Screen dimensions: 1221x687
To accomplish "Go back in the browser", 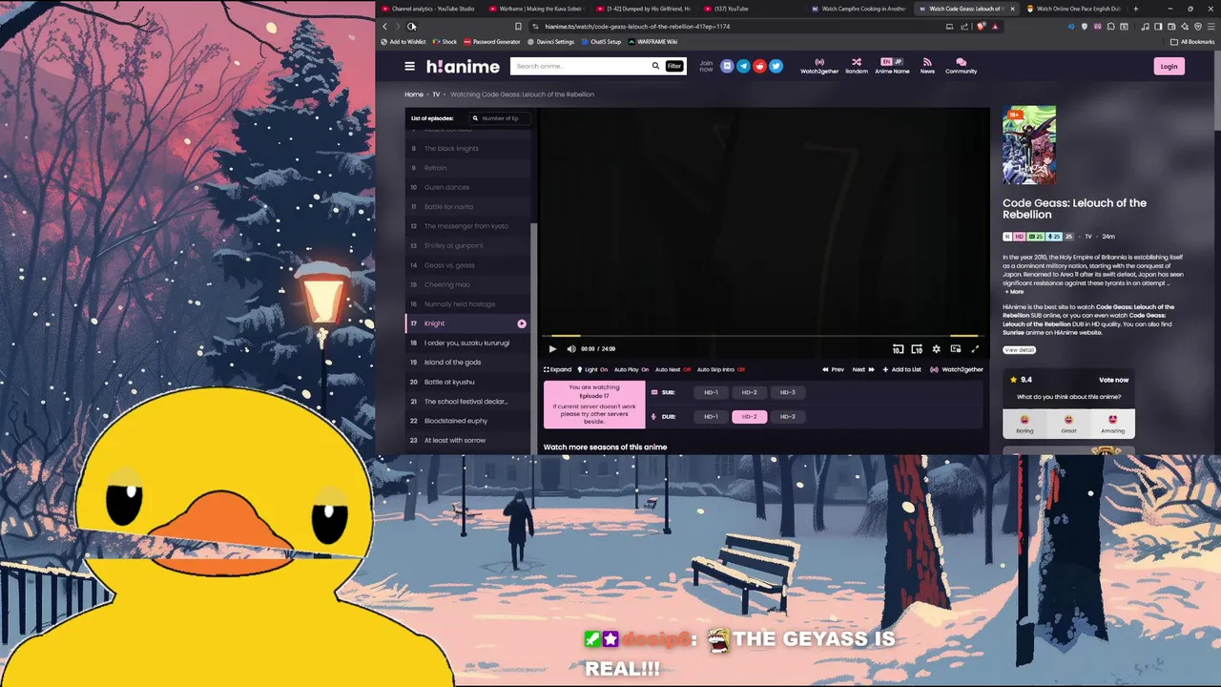I will tap(384, 27).
